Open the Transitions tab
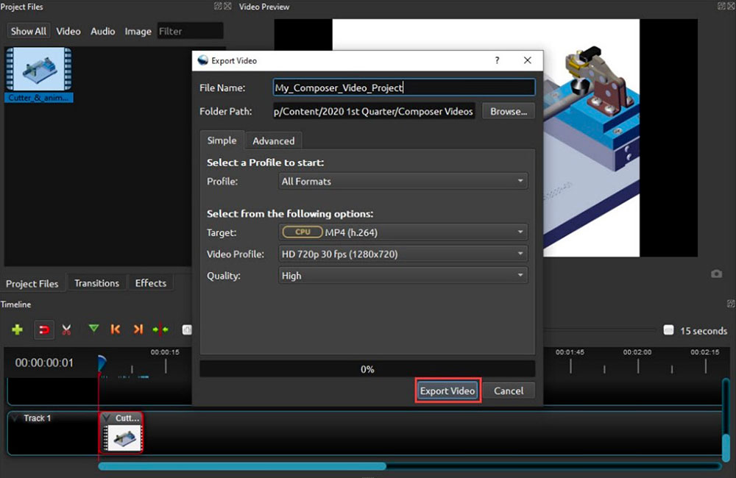 [97, 282]
